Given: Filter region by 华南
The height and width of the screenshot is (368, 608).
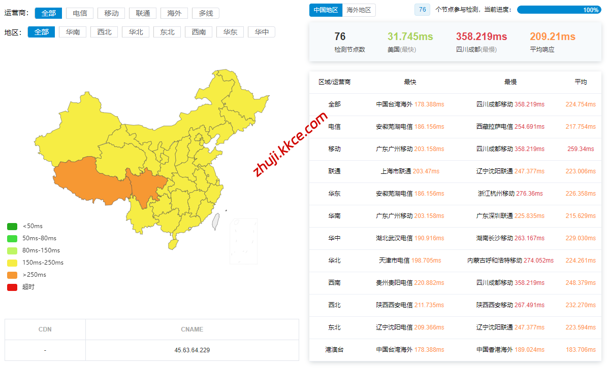Looking at the screenshot, I should pos(73,32).
